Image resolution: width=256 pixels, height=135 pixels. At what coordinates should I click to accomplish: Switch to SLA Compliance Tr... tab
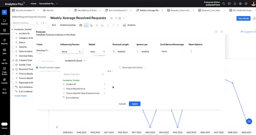pos(119,10)
